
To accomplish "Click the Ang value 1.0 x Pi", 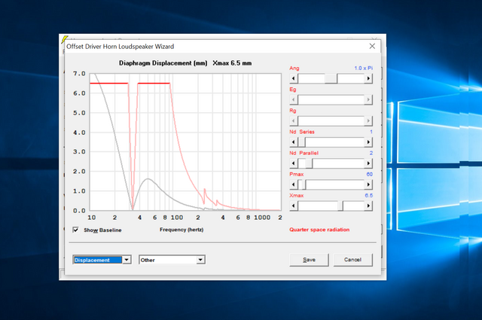I will (x=363, y=68).
